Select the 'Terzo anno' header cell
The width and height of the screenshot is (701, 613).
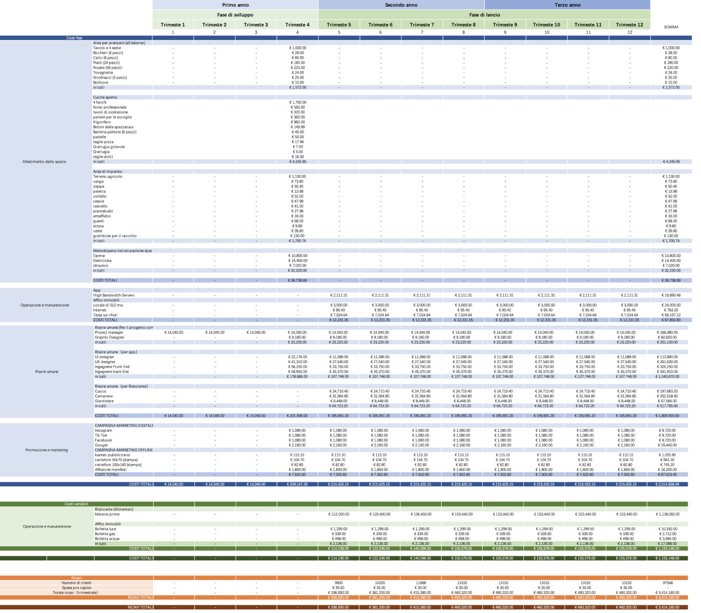(x=567, y=5)
